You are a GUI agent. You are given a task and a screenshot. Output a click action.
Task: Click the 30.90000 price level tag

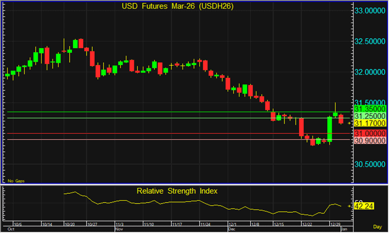[x=369, y=141]
